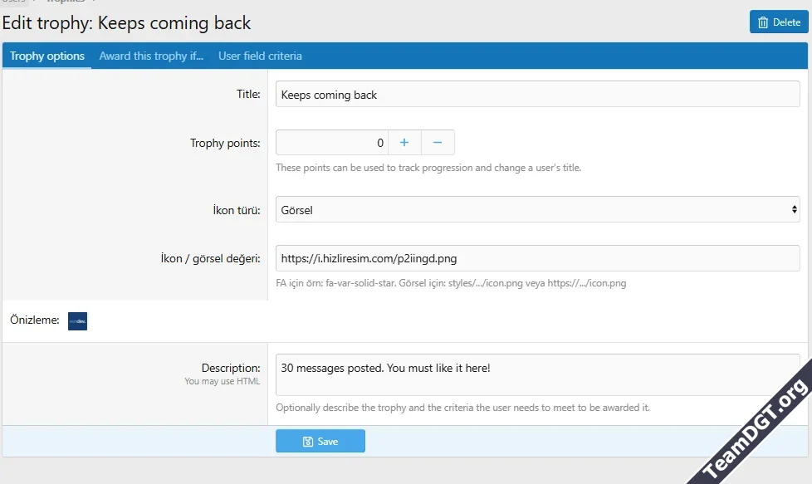Focus the Title text field
Screen dimensions: 812x484
[x=537, y=95]
